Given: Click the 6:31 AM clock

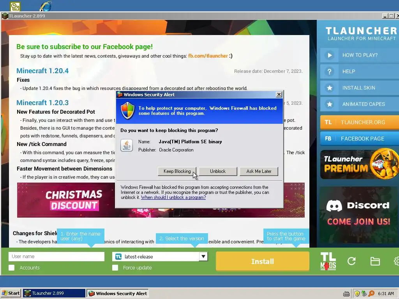Looking at the screenshot, I should (386, 294).
